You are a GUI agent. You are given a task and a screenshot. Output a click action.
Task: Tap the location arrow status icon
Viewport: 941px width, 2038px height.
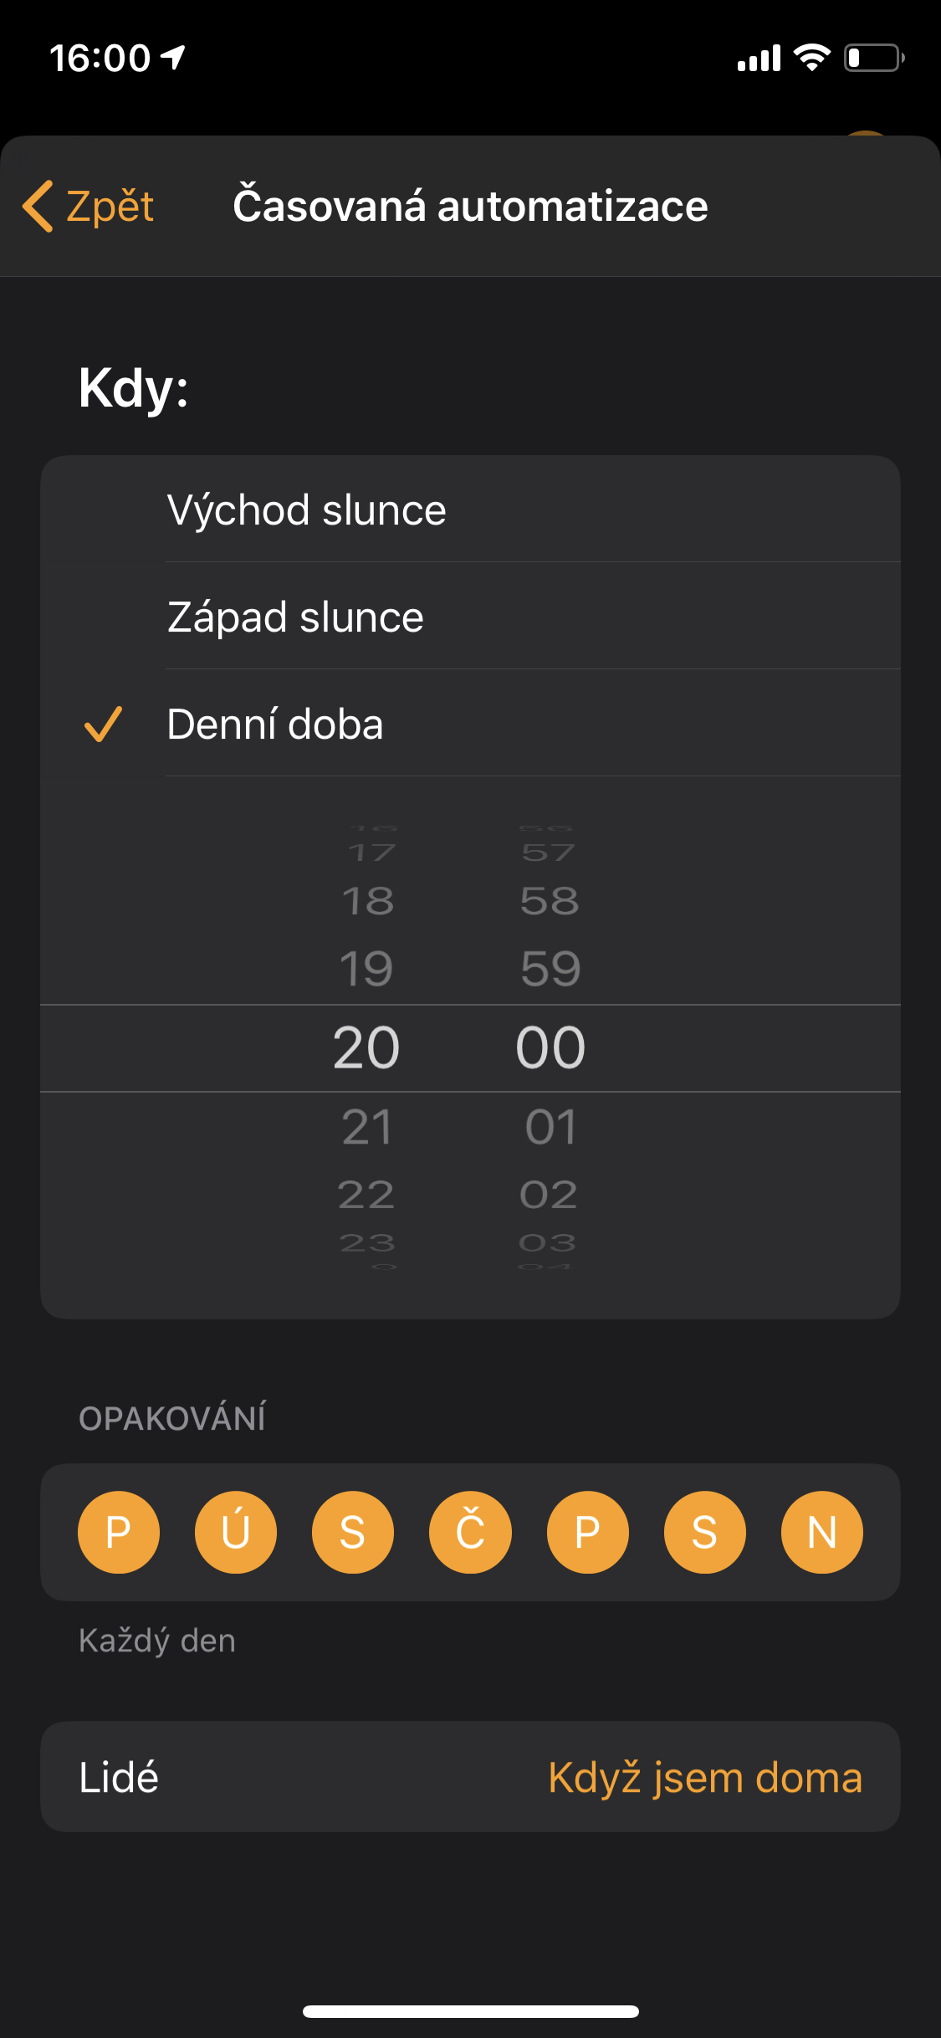174,58
